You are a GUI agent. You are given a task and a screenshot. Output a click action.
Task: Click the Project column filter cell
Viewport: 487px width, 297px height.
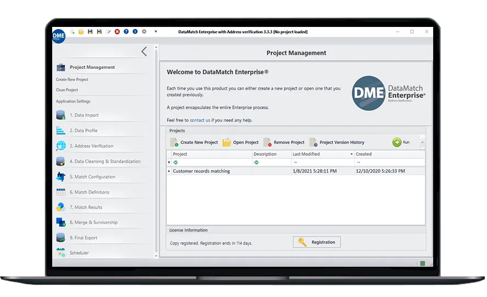click(211, 162)
